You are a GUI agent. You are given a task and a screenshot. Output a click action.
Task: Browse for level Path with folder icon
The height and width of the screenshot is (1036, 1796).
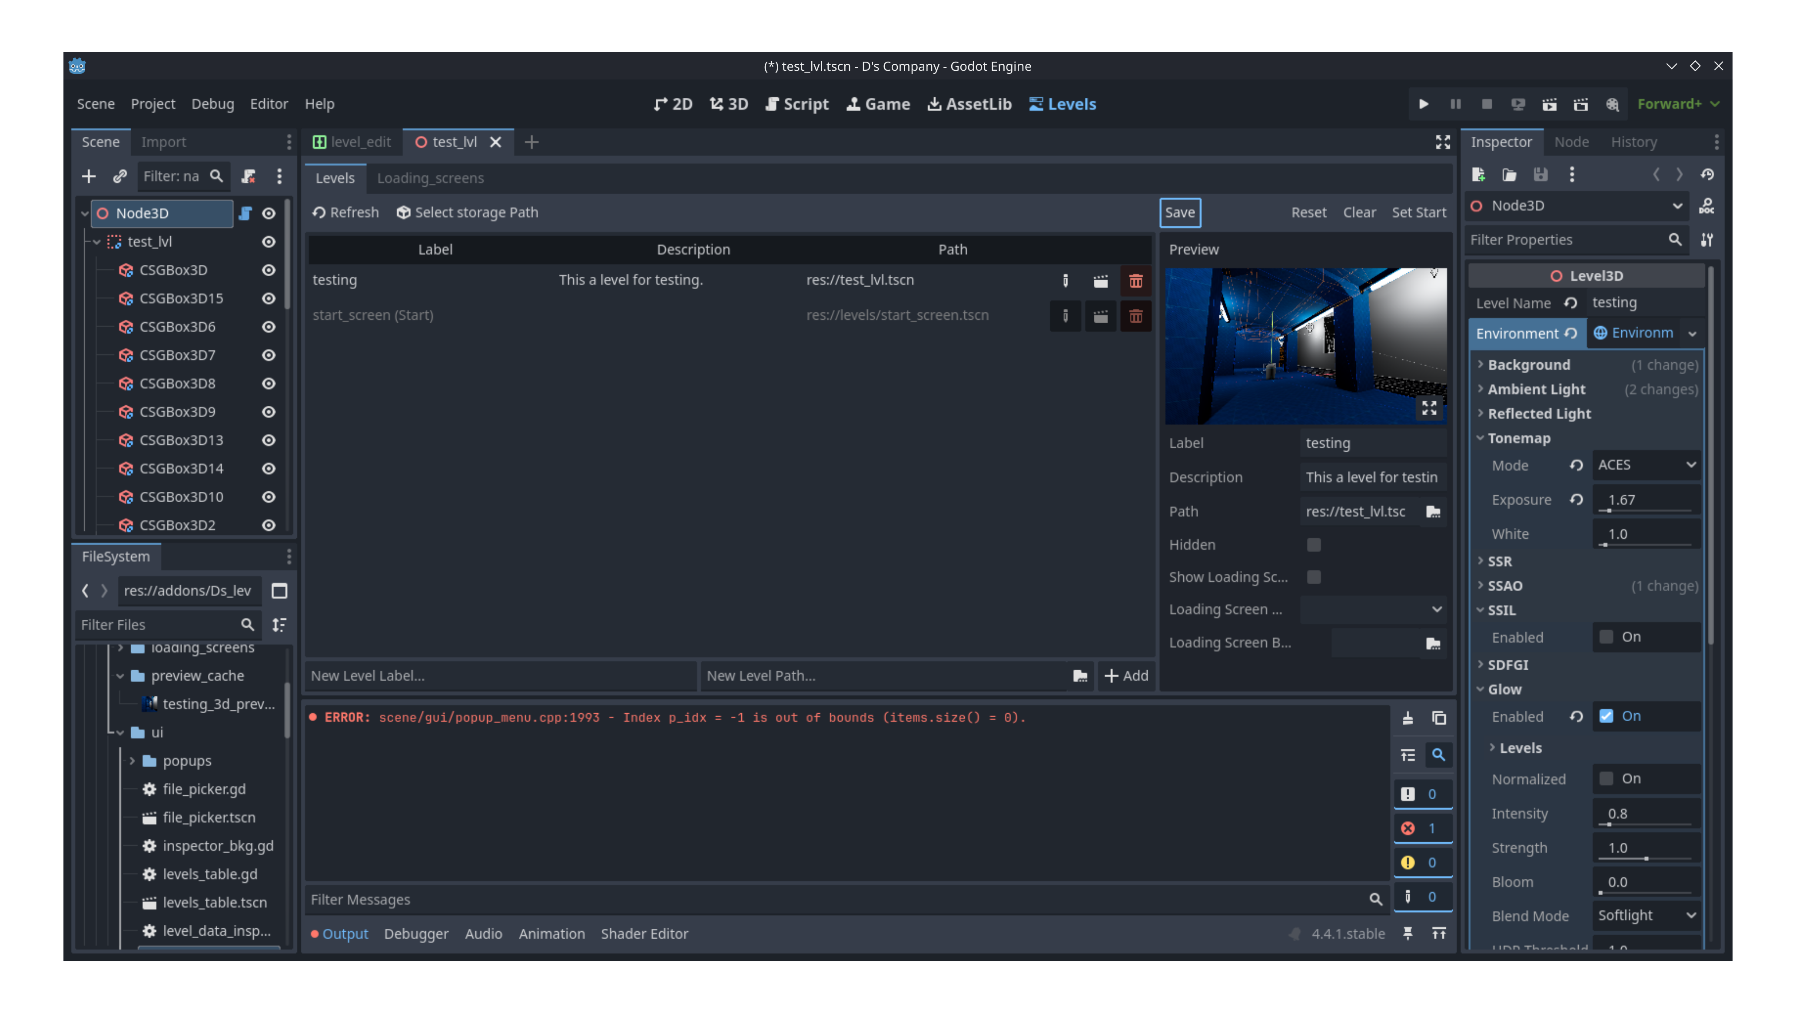pyautogui.click(x=1433, y=512)
